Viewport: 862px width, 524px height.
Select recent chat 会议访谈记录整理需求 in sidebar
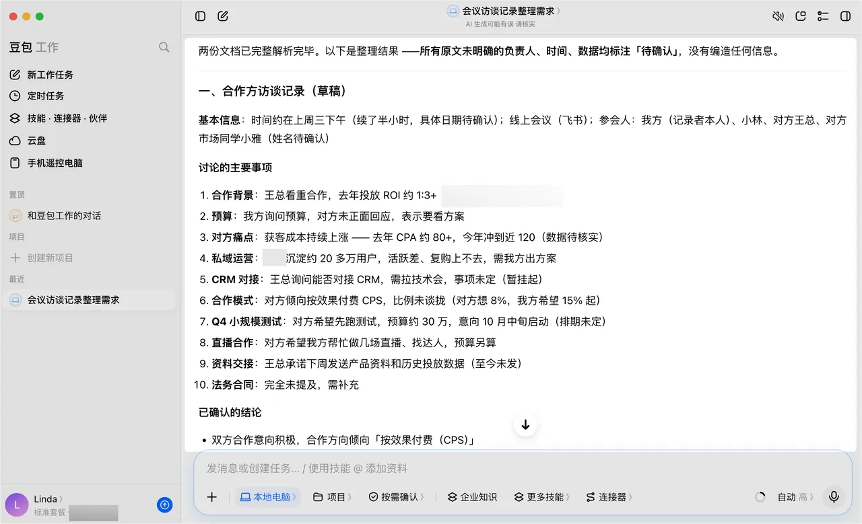(89, 300)
